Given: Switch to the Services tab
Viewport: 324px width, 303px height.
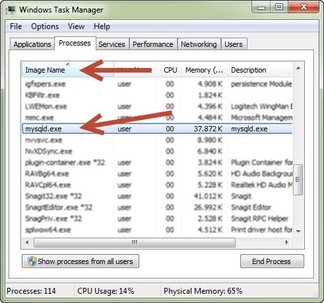Looking at the screenshot, I should (112, 44).
